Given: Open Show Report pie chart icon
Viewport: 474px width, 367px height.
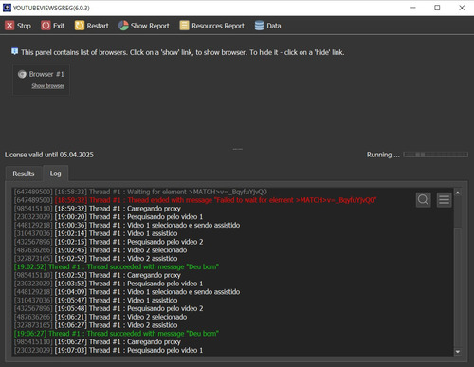Looking at the screenshot, I should (123, 26).
